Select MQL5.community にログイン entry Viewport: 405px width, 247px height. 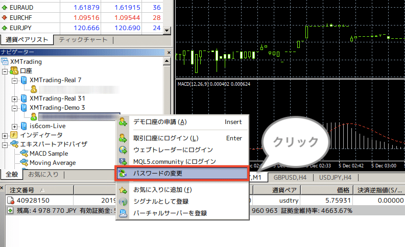pos(182,162)
